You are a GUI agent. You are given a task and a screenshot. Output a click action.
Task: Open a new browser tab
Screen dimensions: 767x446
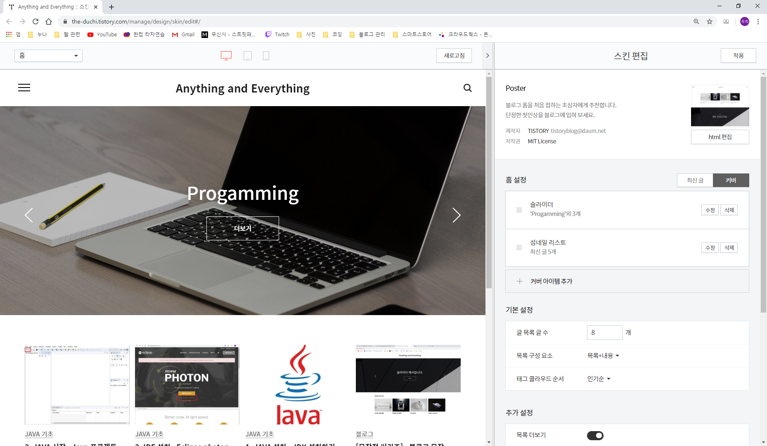point(111,7)
